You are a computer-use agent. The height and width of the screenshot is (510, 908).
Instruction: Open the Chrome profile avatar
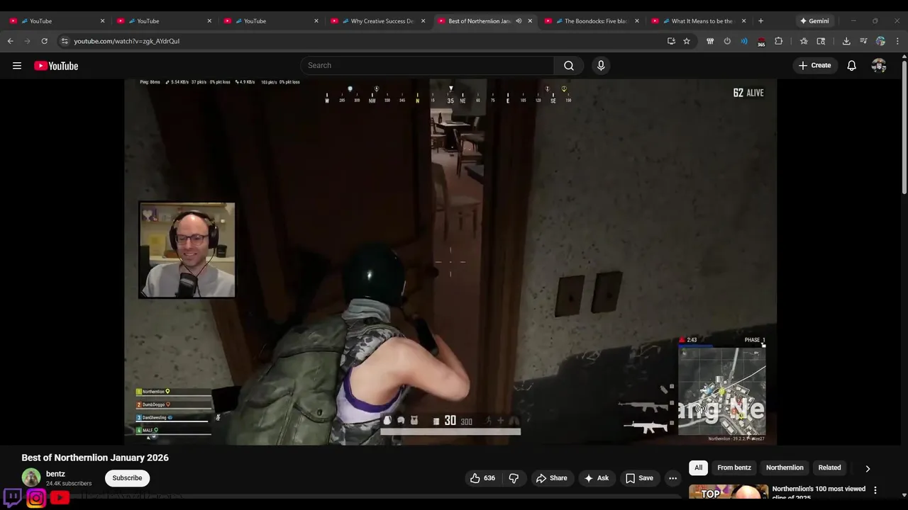pos(880,41)
